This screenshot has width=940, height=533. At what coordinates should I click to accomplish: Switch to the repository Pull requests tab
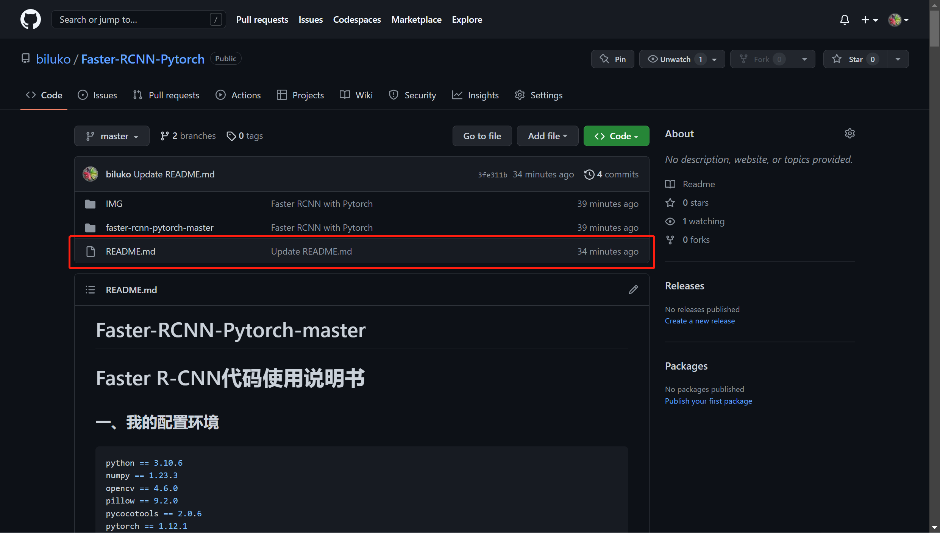coord(166,95)
